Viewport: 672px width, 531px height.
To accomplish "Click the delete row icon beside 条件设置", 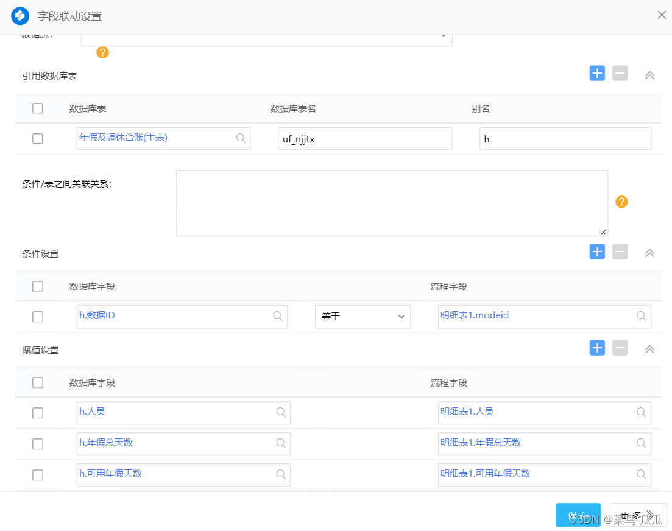I will pos(620,251).
